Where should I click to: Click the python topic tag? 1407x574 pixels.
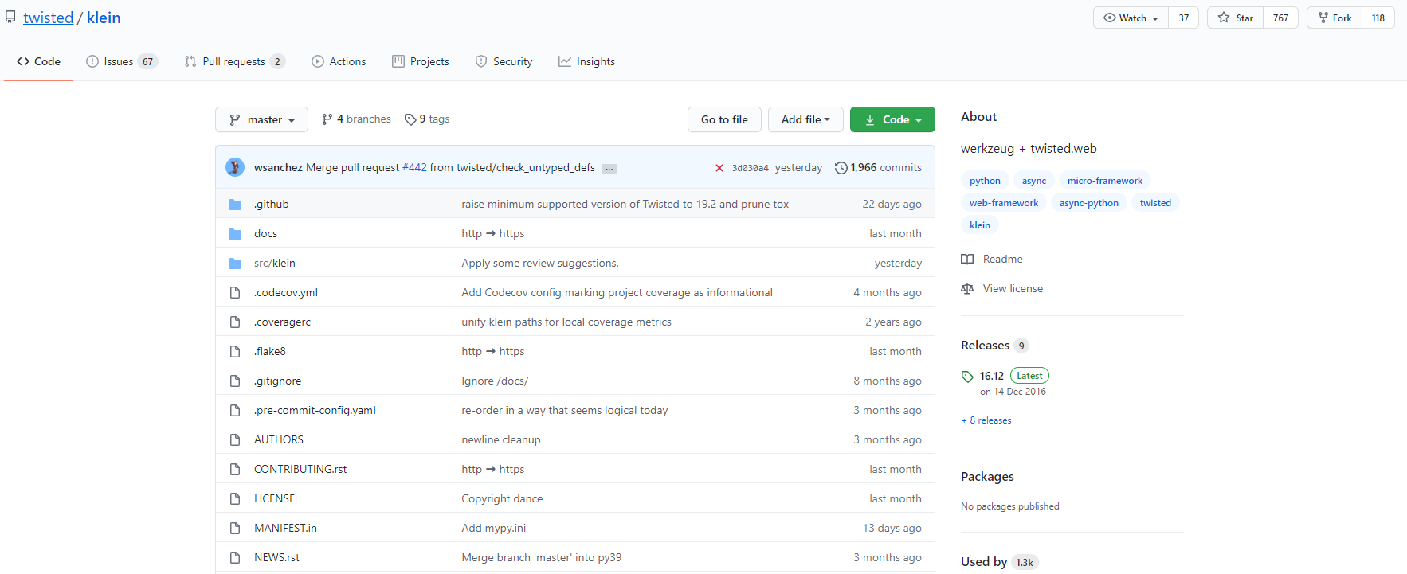(x=985, y=181)
